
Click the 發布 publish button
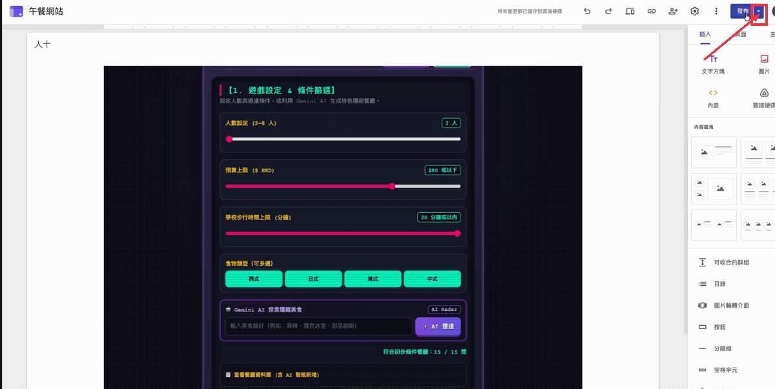click(x=742, y=11)
